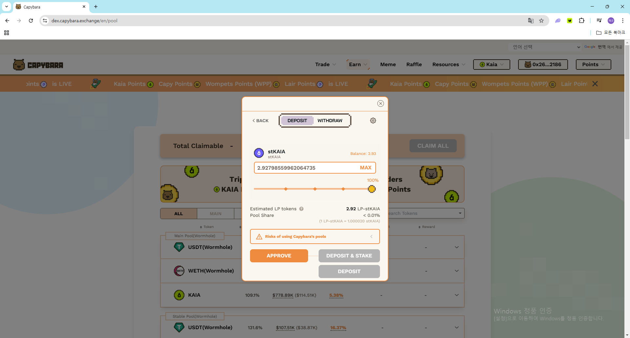This screenshot has width=630, height=338.
Task: Go back using the BACK link
Action: tap(261, 121)
